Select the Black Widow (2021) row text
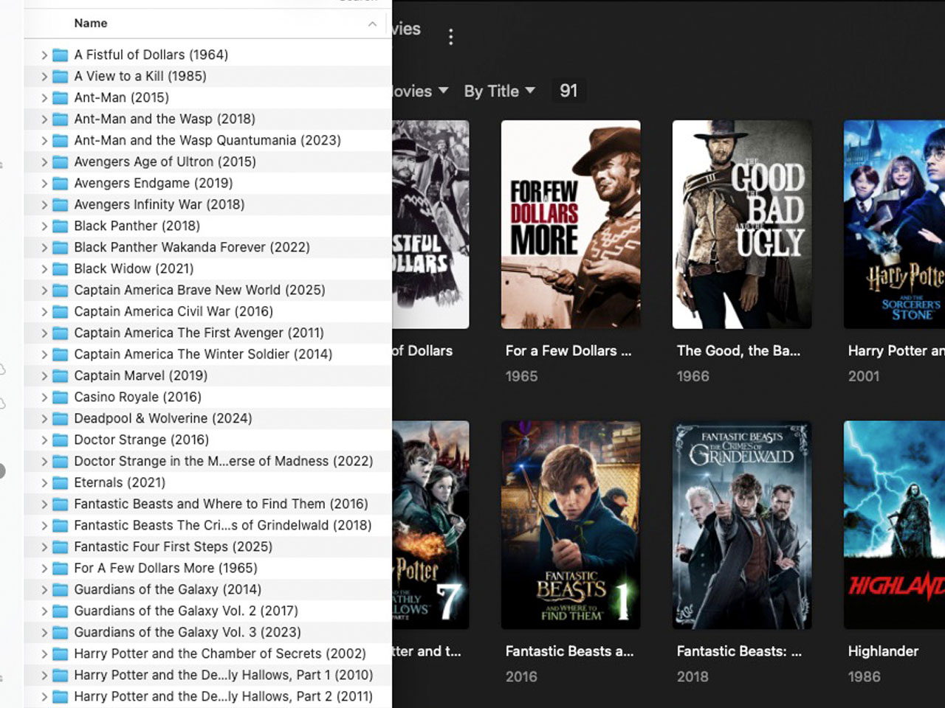This screenshot has height=708, width=945. 134,268
